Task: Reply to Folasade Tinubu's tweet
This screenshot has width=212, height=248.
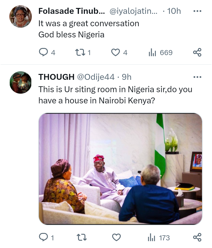Action: click(x=44, y=53)
